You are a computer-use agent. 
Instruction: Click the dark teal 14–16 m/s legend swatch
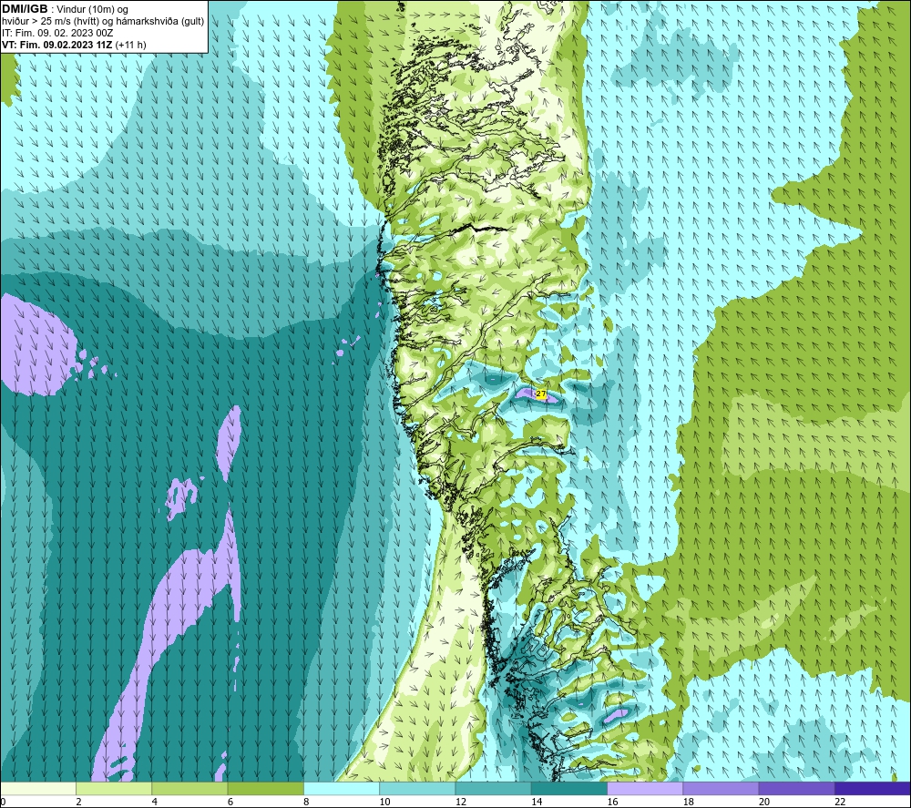tap(568, 788)
